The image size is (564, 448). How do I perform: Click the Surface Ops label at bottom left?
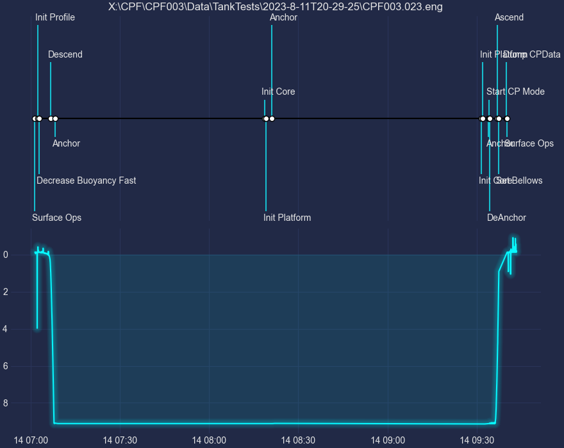(57, 218)
